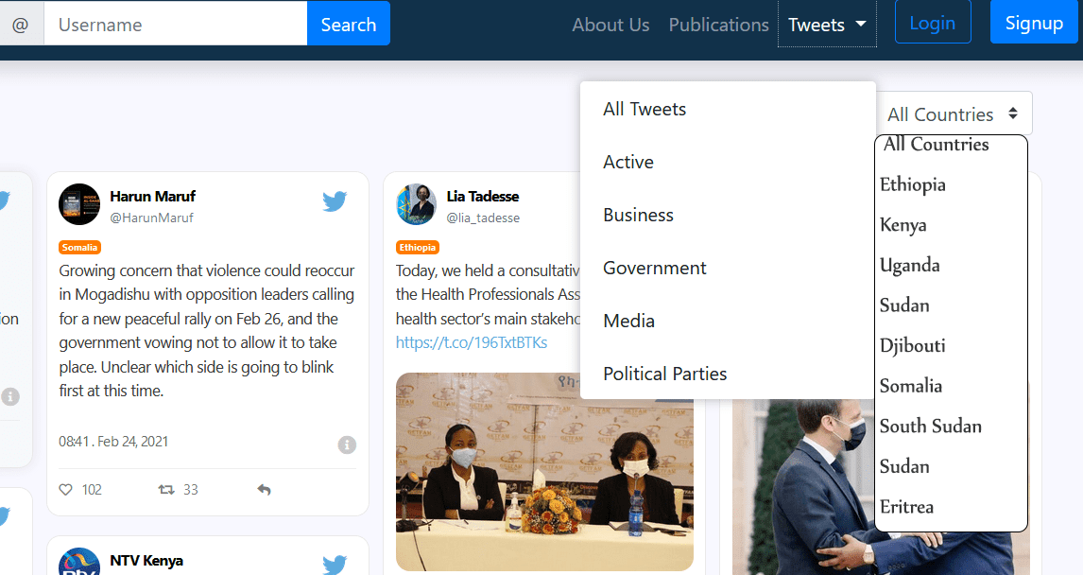Open Lia Tadesse profile name
The height and width of the screenshot is (575, 1083).
(x=483, y=197)
